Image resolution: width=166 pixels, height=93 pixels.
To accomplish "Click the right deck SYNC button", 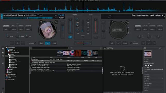I will (x=125, y=43).
